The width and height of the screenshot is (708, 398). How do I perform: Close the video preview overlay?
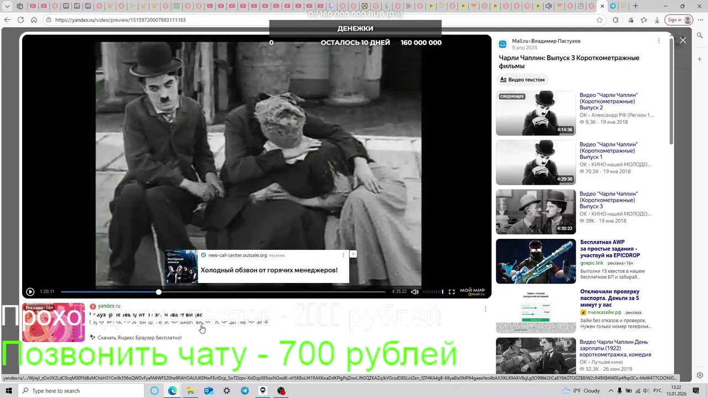click(683, 40)
